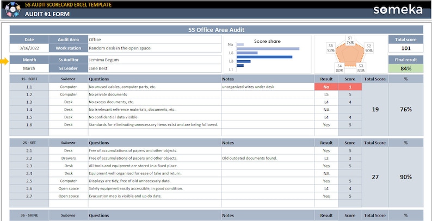Click the Score share bar chart
Screen dimensions: 432x221
coord(267,54)
